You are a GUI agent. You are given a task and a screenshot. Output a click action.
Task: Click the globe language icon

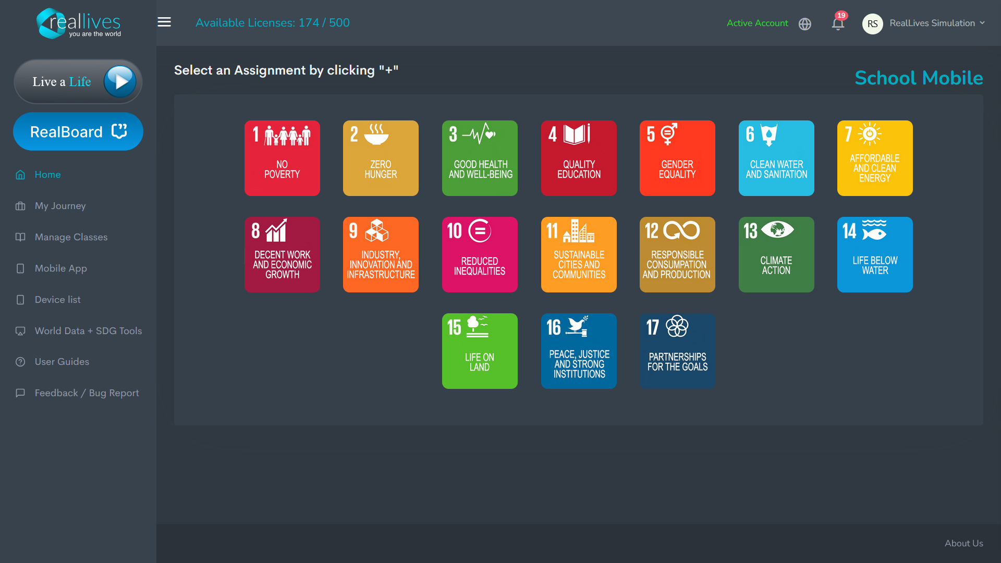(805, 24)
